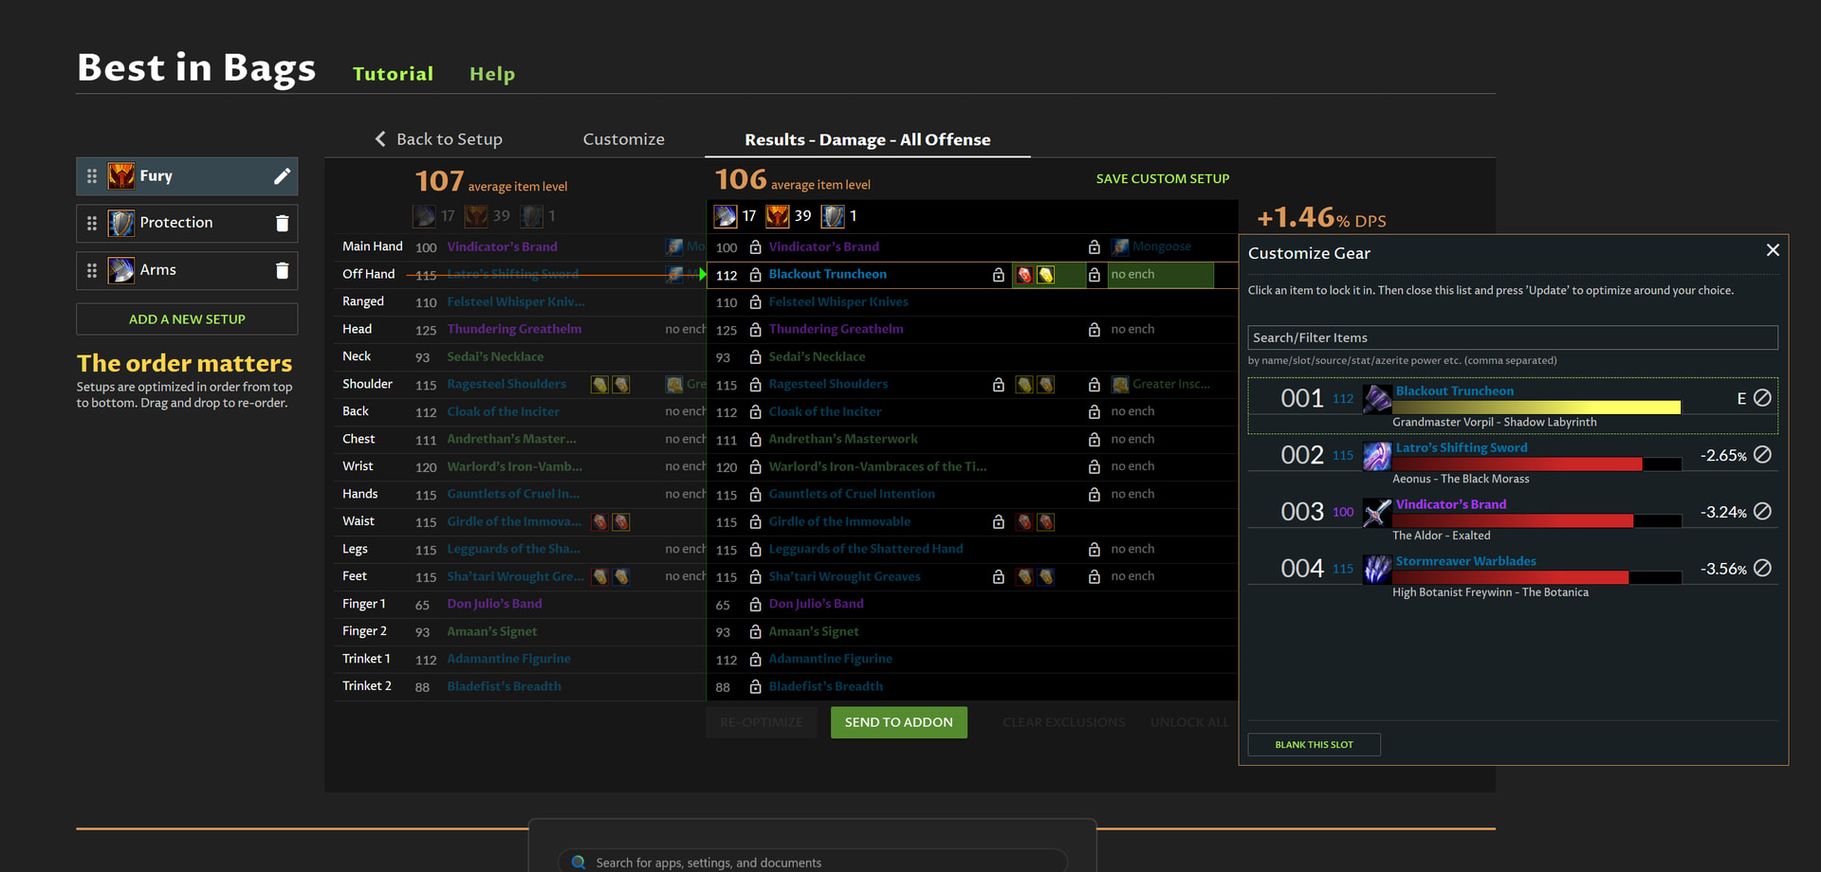
Task: Click the Search/Filter Items input field
Action: pyautogui.click(x=1512, y=337)
